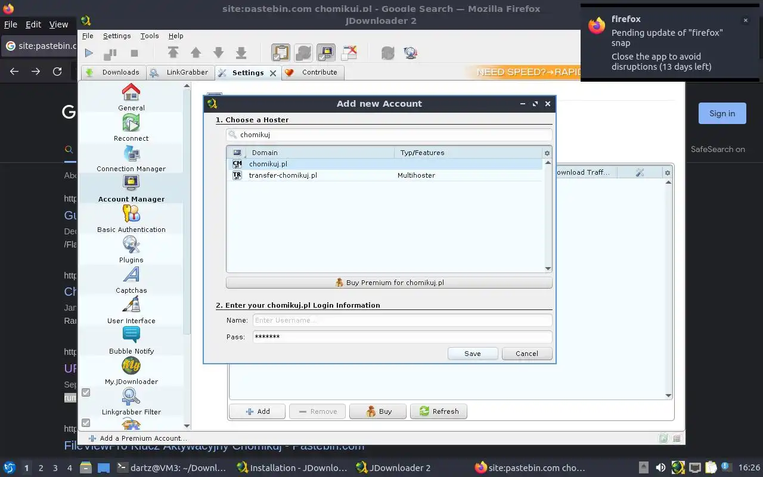Open Plugins settings section

pyautogui.click(x=131, y=249)
